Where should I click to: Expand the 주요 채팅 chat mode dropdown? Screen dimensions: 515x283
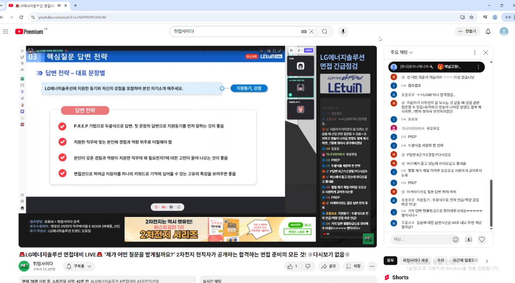click(x=402, y=53)
